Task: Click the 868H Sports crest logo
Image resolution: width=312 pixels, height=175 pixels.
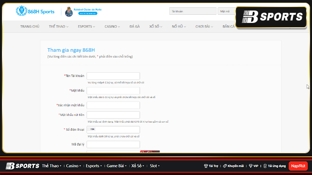Action: (21, 11)
